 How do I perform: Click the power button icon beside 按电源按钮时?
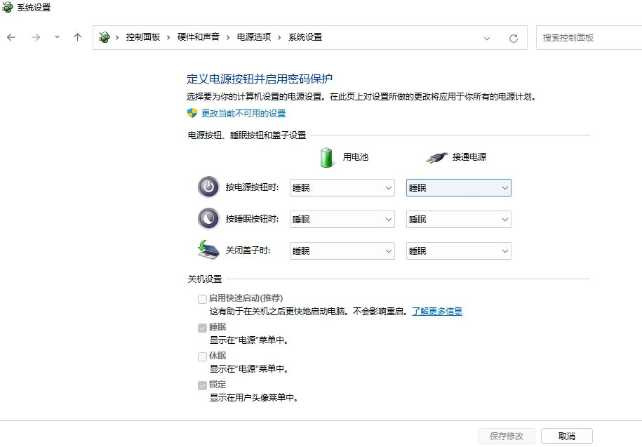click(208, 187)
